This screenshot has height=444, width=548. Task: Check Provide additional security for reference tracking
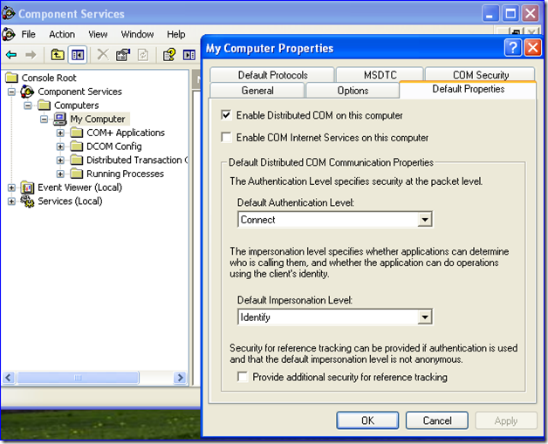coord(243,377)
